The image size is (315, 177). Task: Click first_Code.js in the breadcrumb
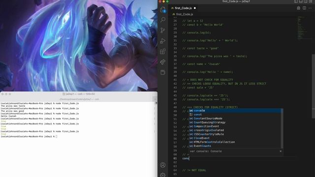click(185, 14)
